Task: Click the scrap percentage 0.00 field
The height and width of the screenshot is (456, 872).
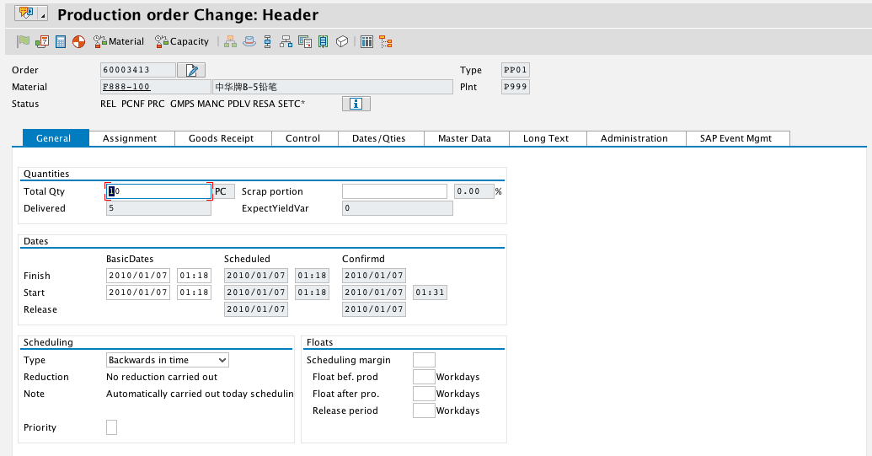Action: tap(473, 191)
